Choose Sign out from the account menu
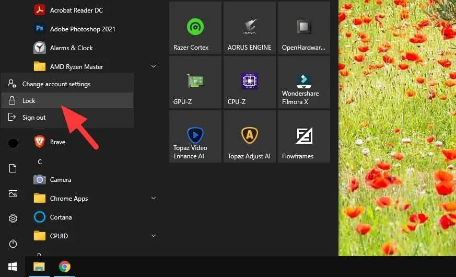456x277 pixels. pos(67,118)
